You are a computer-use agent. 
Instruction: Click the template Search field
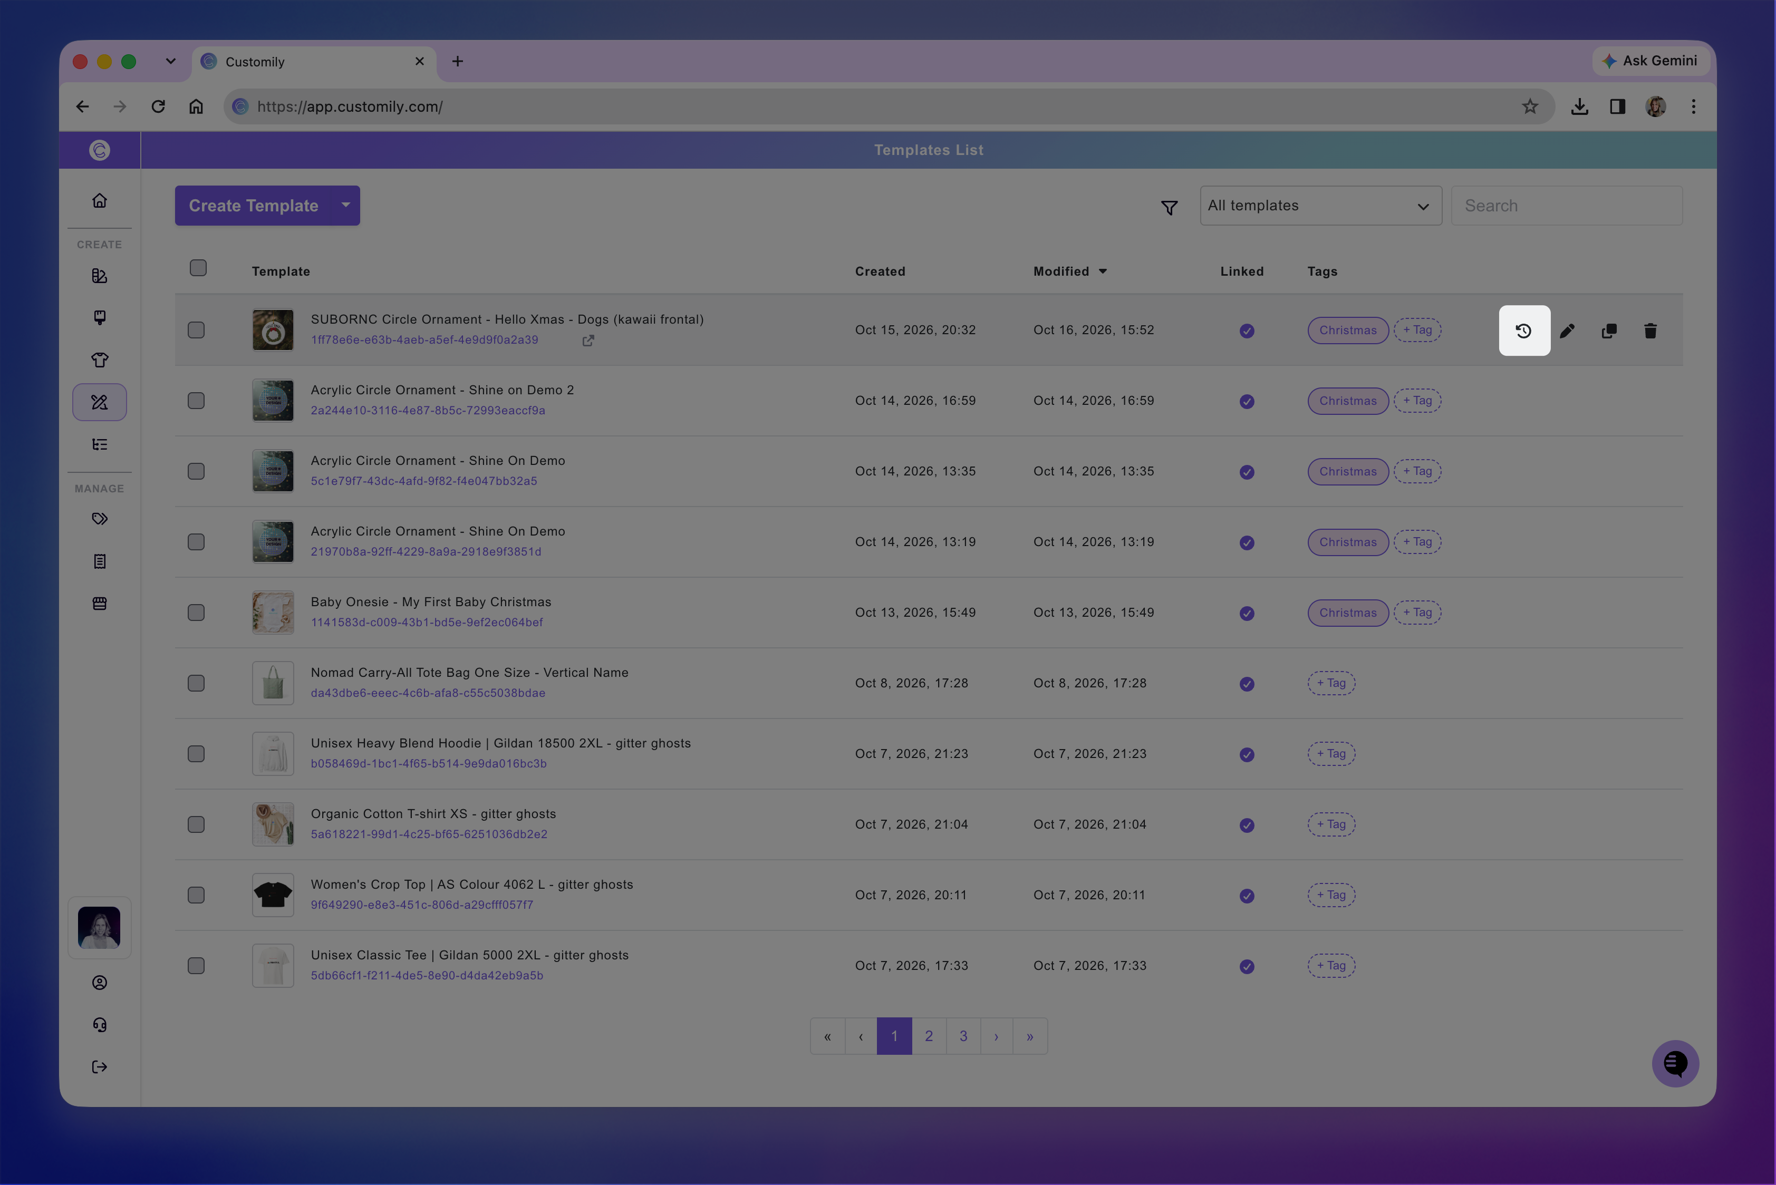pyautogui.click(x=1567, y=206)
